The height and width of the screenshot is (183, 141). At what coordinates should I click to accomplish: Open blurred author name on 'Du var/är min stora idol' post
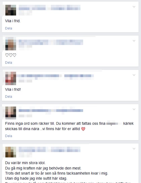pyautogui.click(x=49, y=149)
